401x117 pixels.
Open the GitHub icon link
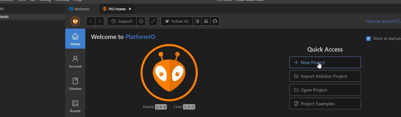(215, 21)
